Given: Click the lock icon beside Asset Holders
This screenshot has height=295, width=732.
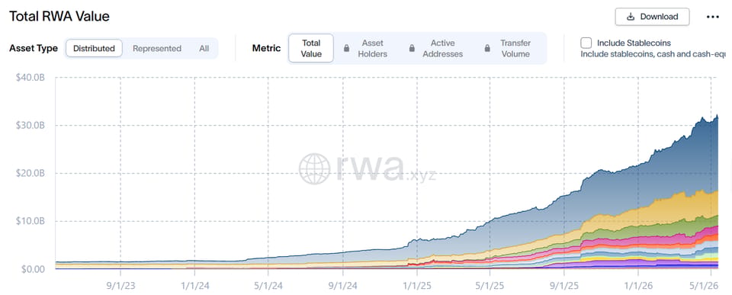Looking at the screenshot, I should (346, 48).
